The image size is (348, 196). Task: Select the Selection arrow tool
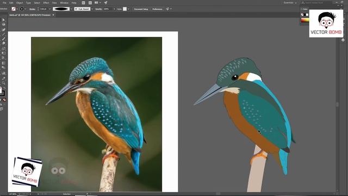click(4, 20)
